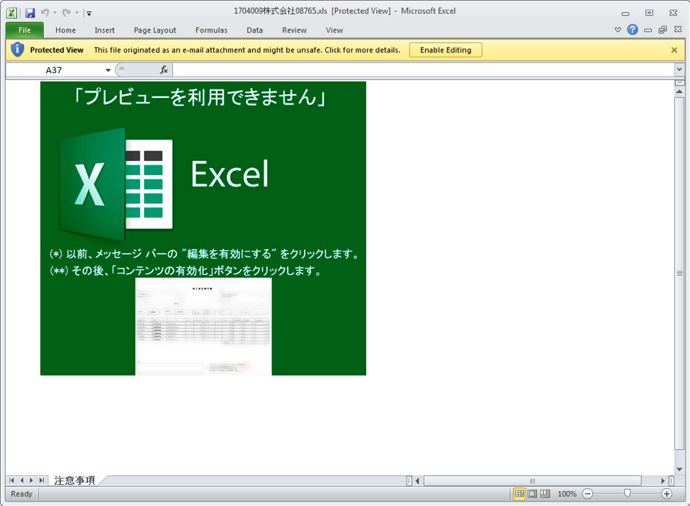Switch to Page Layout view in status bar
The height and width of the screenshot is (506, 690).
pos(533,494)
